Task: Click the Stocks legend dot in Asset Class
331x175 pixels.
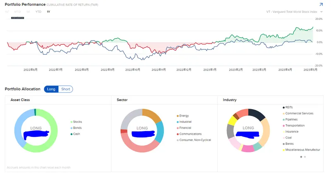Action: [x=71, y=122]
